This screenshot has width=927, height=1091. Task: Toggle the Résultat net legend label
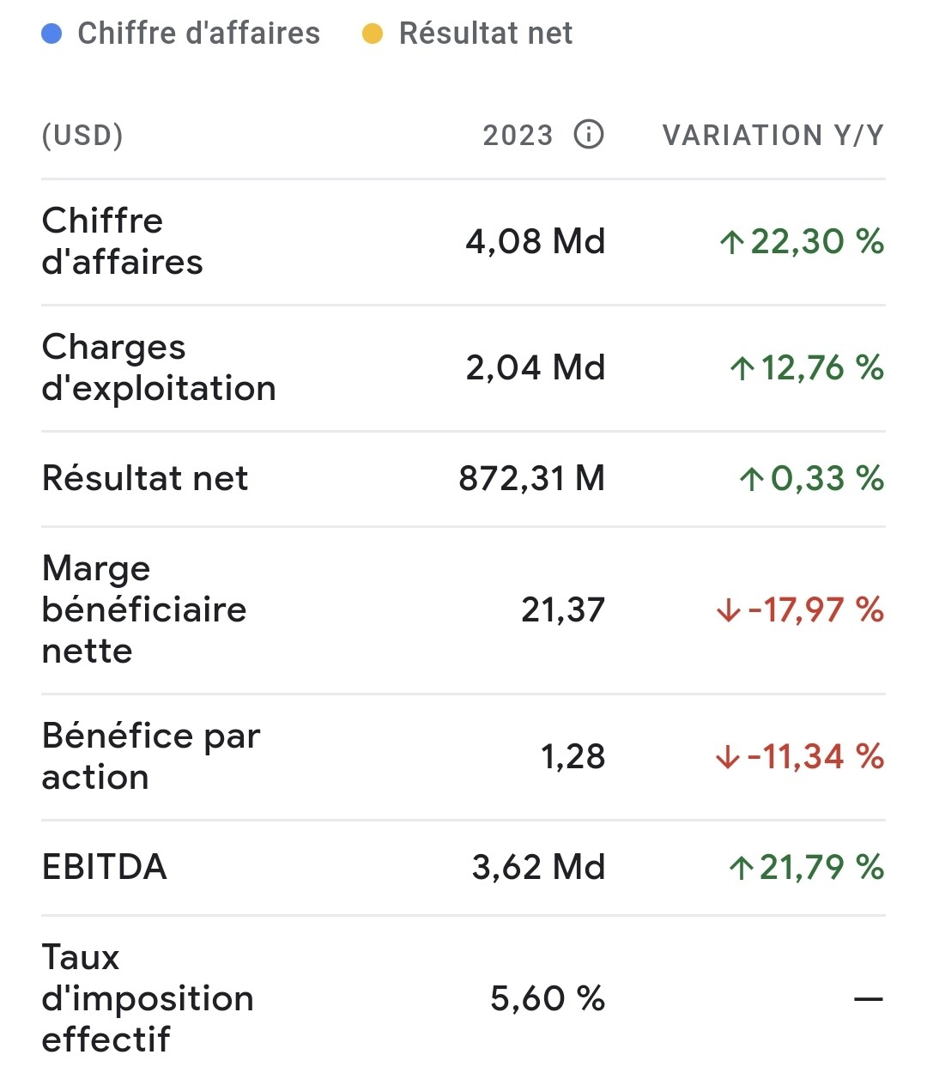[x=486, y=33]
